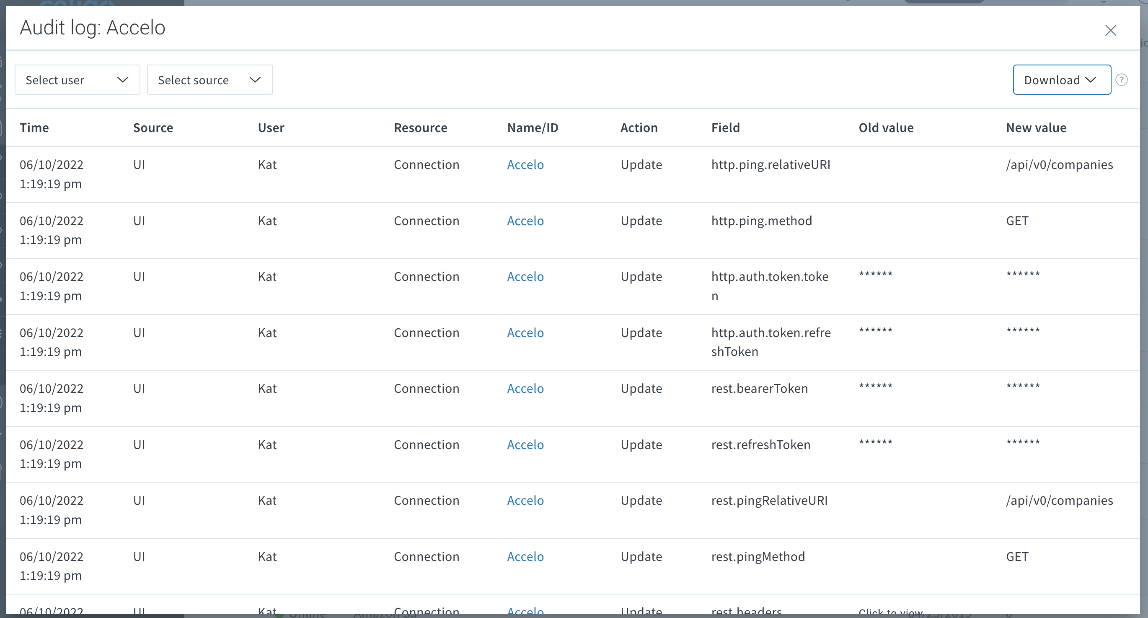
Task: Click masked old value in rest.bearerToken row
Action: [x=876, y=386]
